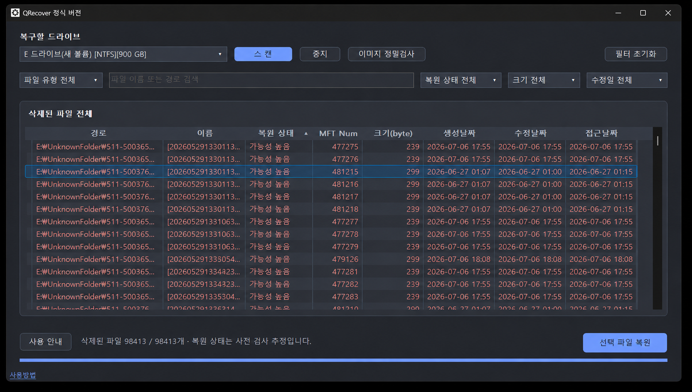Image resolution: width=692 pixels, height=392 pixels.
Task: Focus the file name or path search field
Action: (261, 80)
